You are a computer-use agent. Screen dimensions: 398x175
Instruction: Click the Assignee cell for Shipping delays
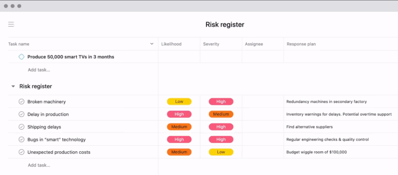[263, 127]
